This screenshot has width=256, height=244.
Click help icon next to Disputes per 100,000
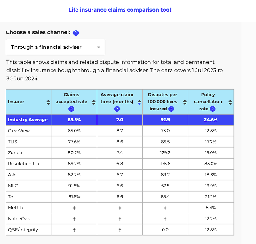(171, 109)
